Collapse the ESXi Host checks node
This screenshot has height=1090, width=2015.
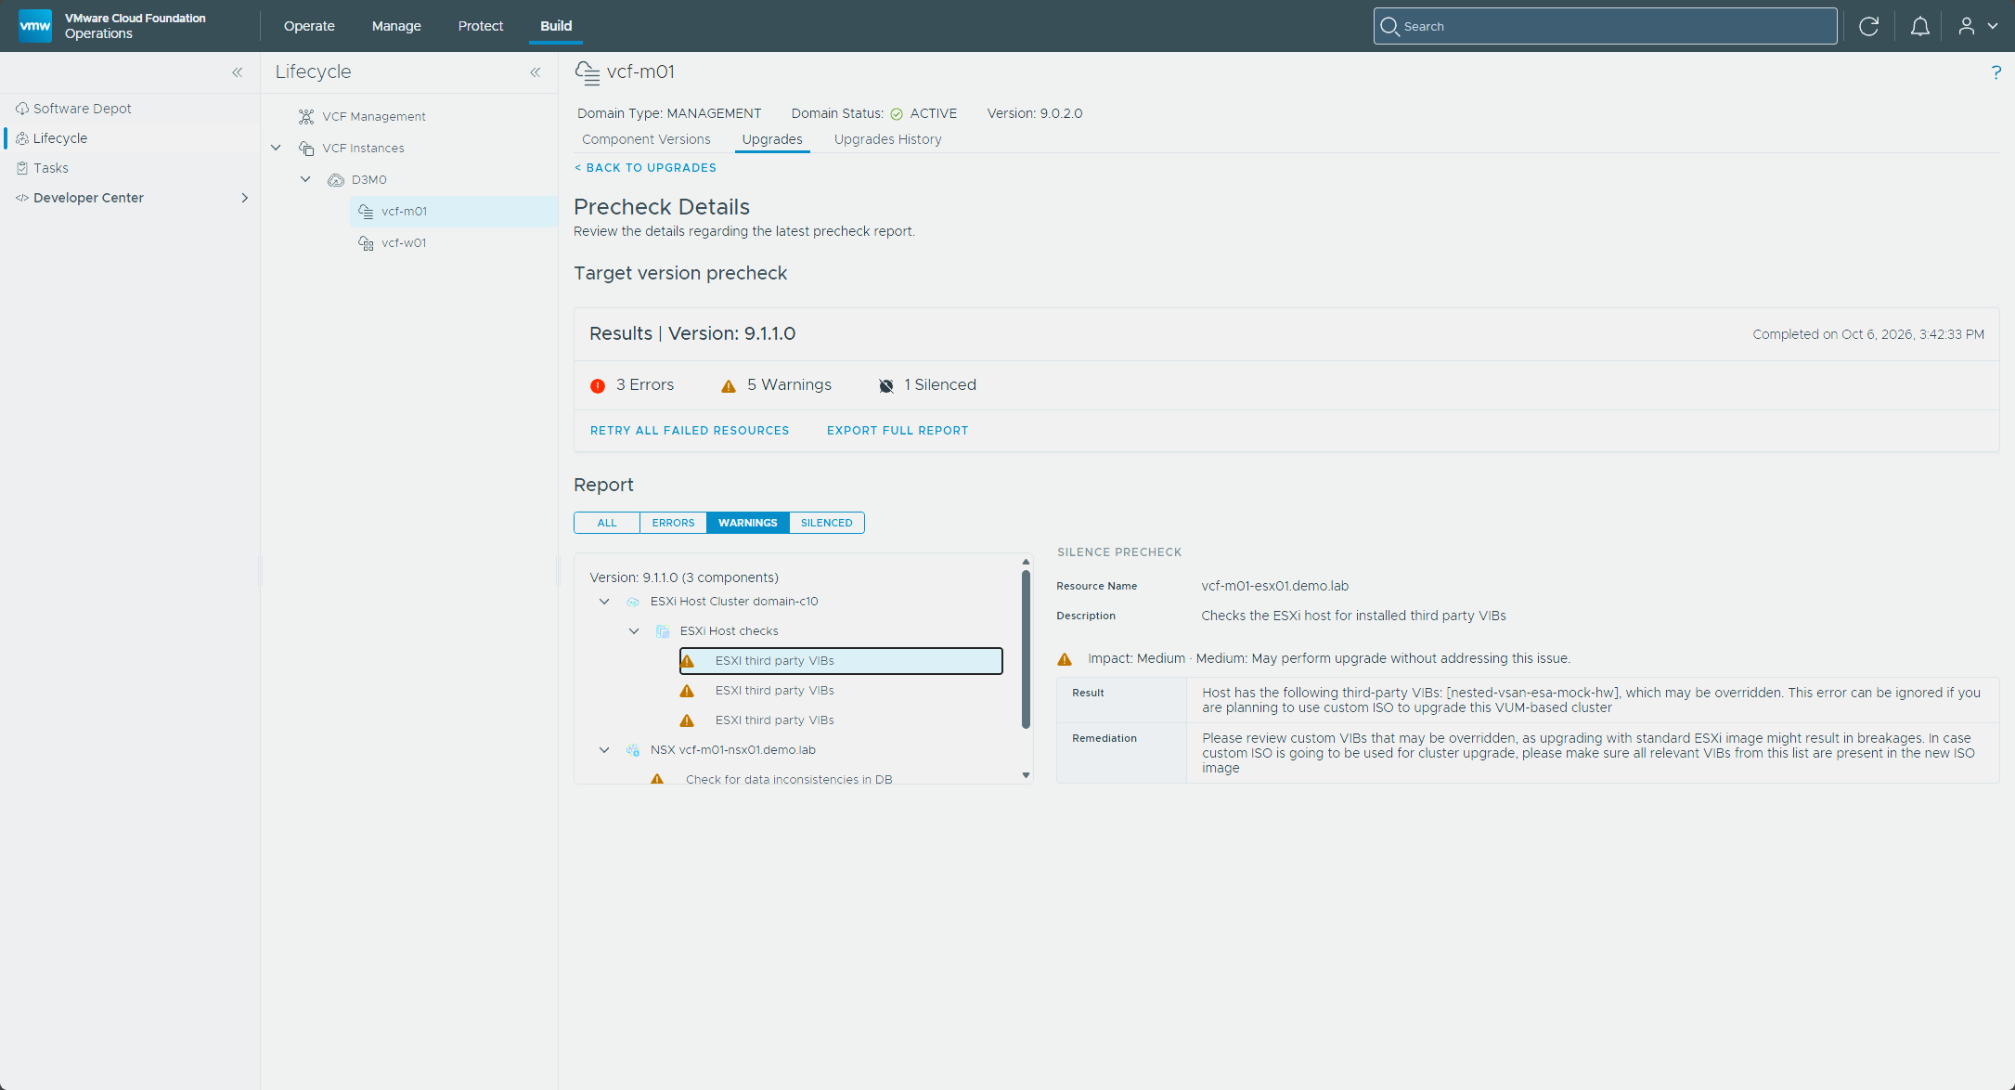tap(634, 631)
